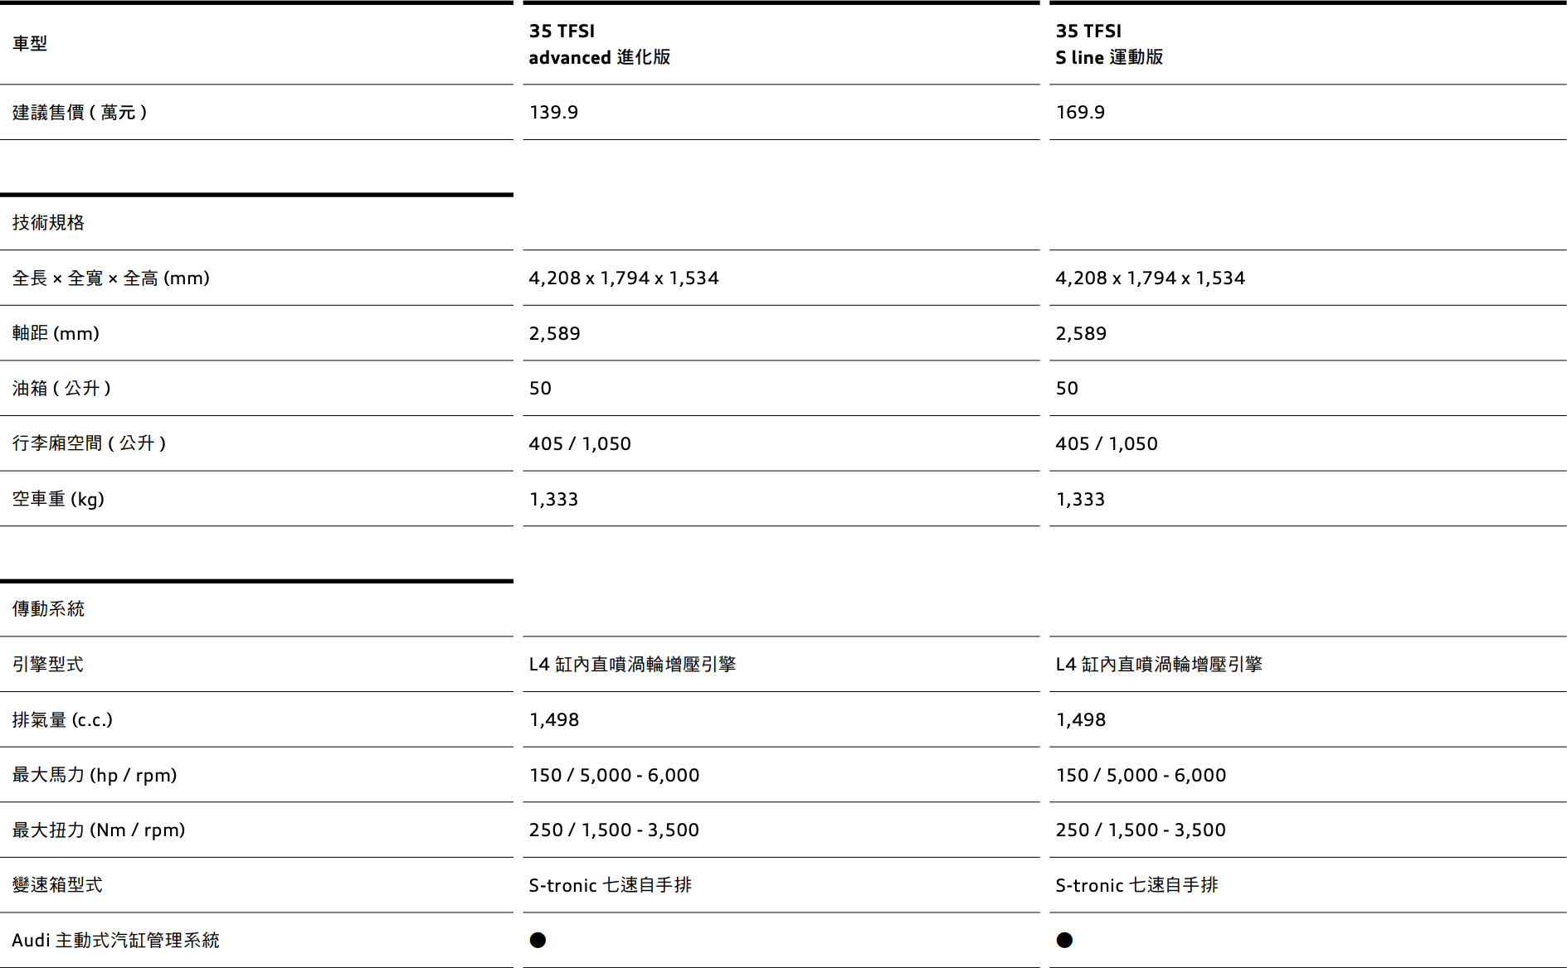Click advanced 引擎型式 L4 engine text

632,664
